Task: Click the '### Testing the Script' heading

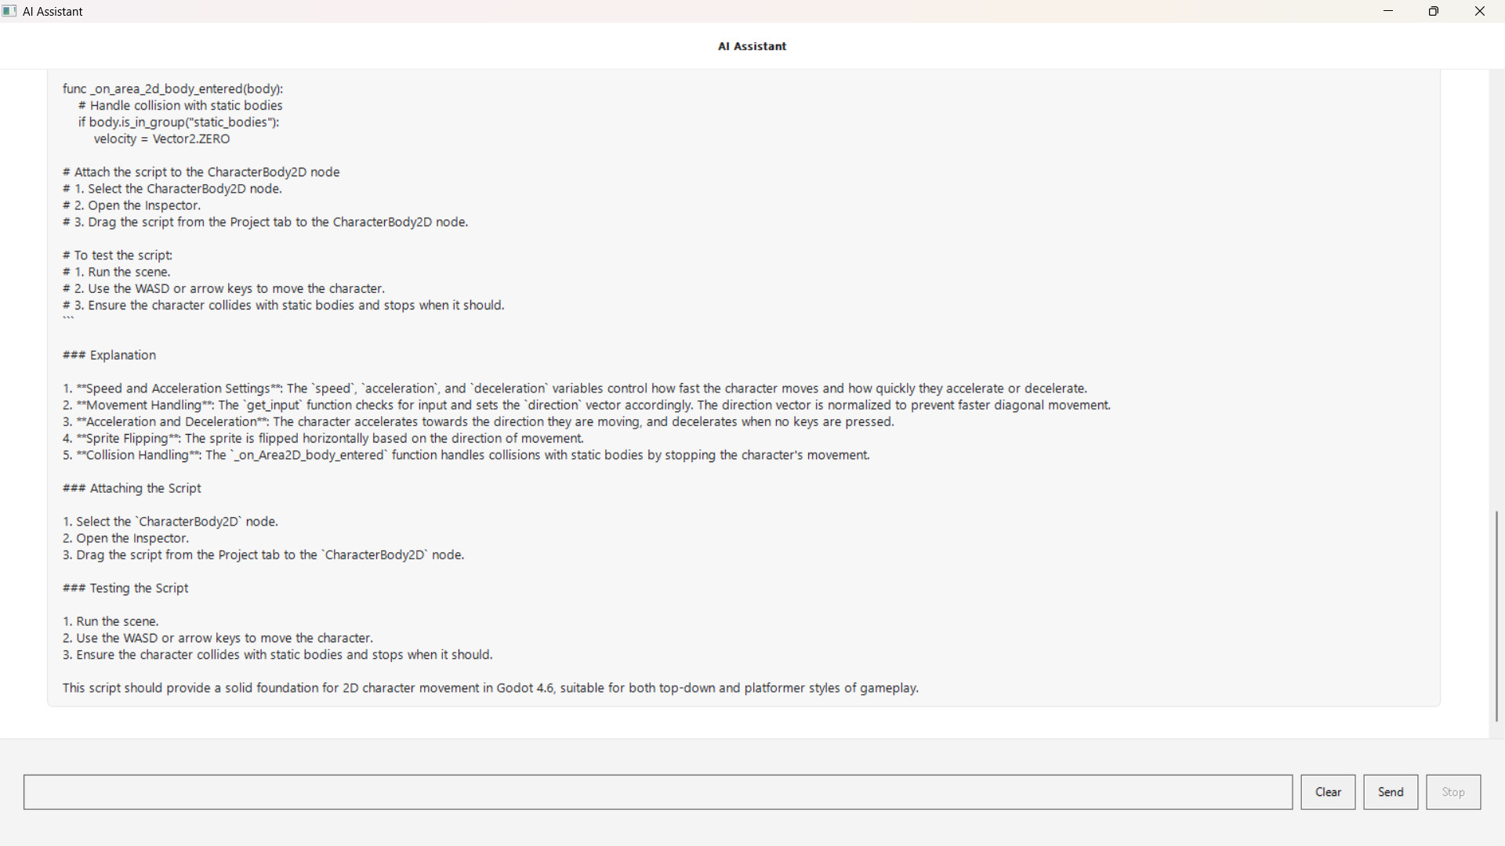Action: coord(125,588)
